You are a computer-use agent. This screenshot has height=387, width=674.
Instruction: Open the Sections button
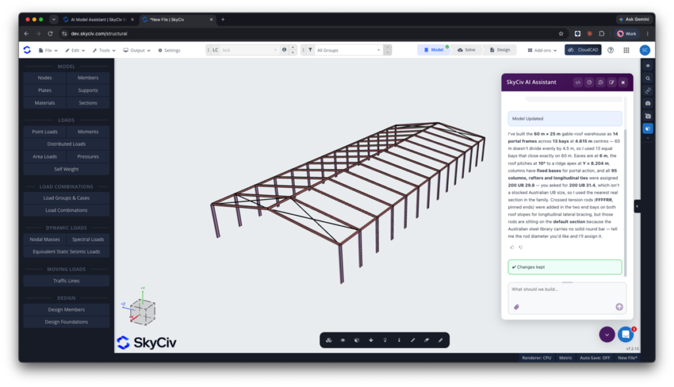click(88, 103)
